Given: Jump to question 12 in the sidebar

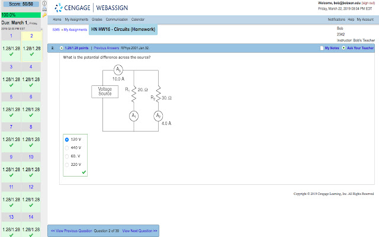Looking at the screenshot, I should (31, 187).
